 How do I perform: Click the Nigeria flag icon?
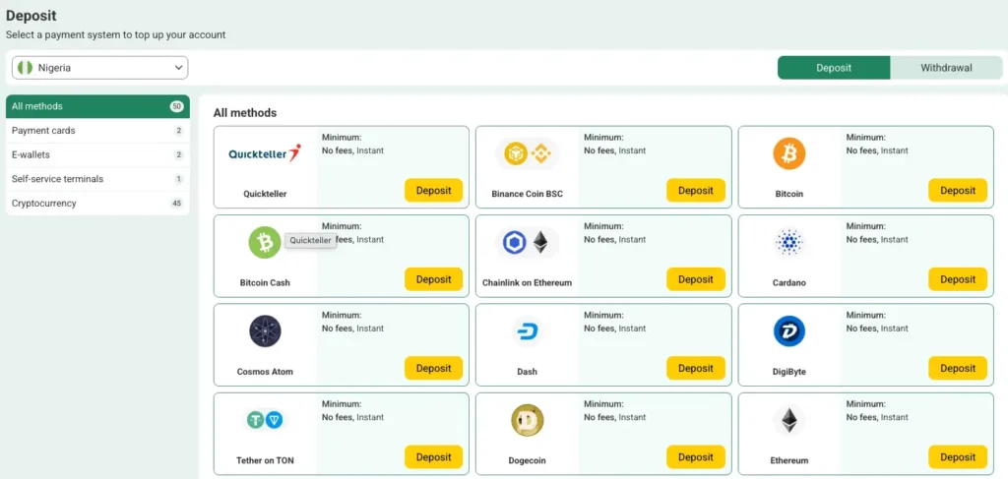tap(25, 68)
